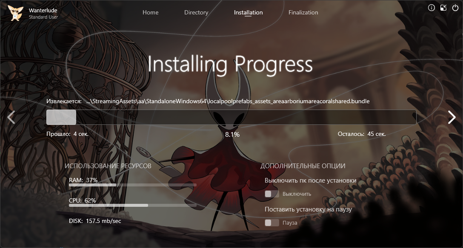
Task: Click the ИСПОЛЬЗОВАНИЕ РЕСУРСОВ heading
Action: (x=108, y=166)
